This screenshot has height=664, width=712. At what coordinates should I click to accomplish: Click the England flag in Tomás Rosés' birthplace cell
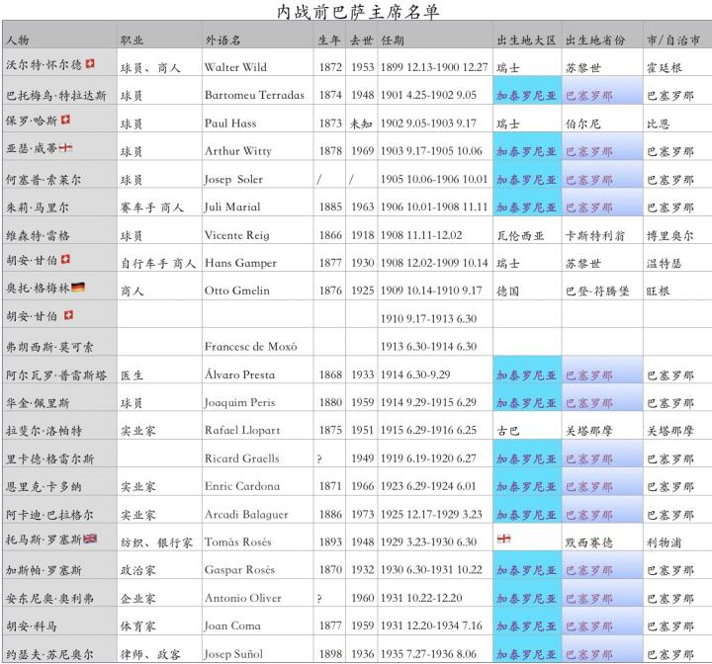504,539
